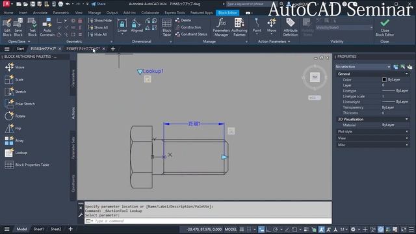Select the Flip action in authoring palette
This screenshot has height=234, width=416.
[x=13, y=128]
